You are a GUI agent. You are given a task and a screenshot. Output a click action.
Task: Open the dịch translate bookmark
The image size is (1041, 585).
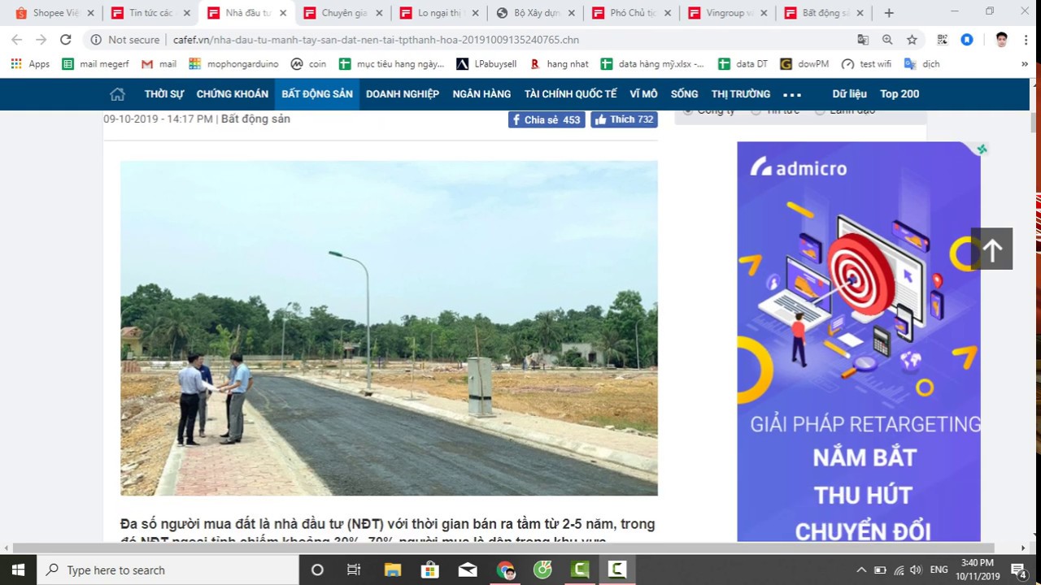tap(921, 64)
